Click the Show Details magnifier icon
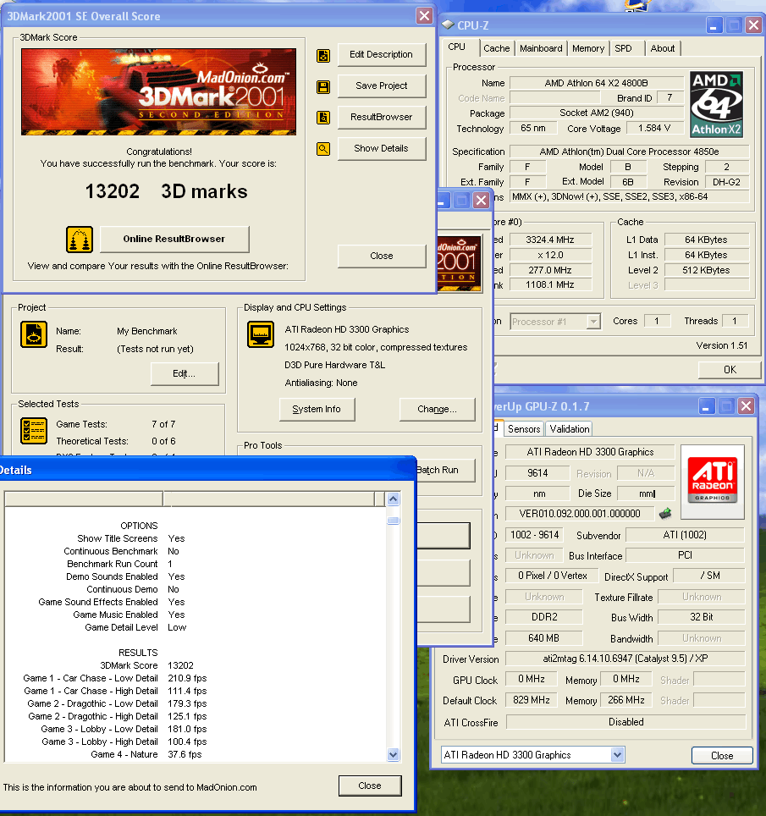766x816 pixels. (323, 149)
